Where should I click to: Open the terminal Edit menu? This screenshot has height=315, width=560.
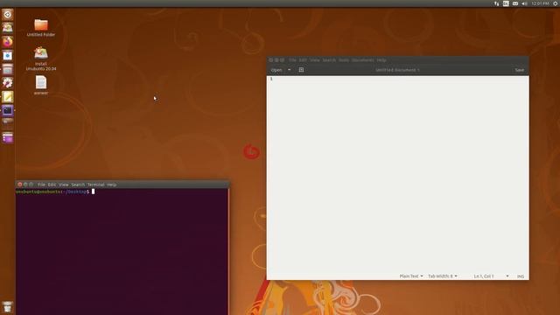point(52,185)
